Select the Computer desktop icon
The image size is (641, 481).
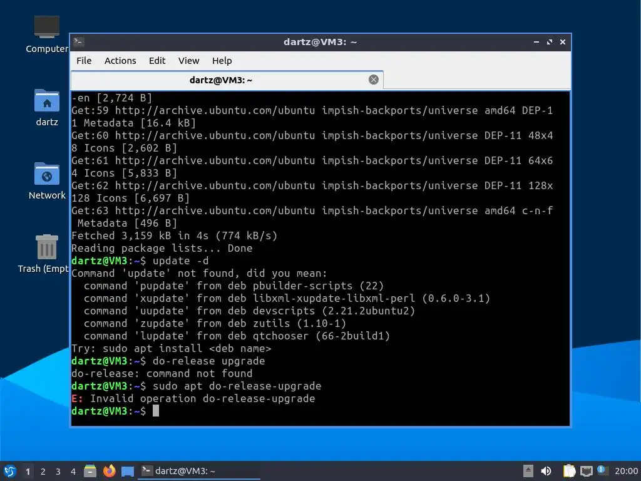pyautogui.click(x=46, y=34)
